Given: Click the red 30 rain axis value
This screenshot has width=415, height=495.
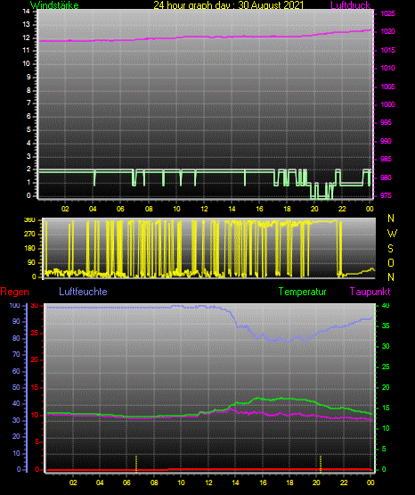Looking at the screenshot, I should pos(35,305).
